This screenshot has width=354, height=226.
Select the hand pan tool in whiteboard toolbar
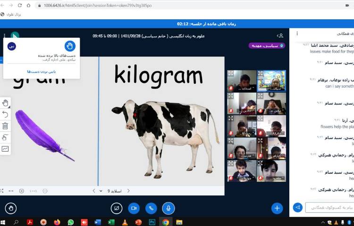5,103
